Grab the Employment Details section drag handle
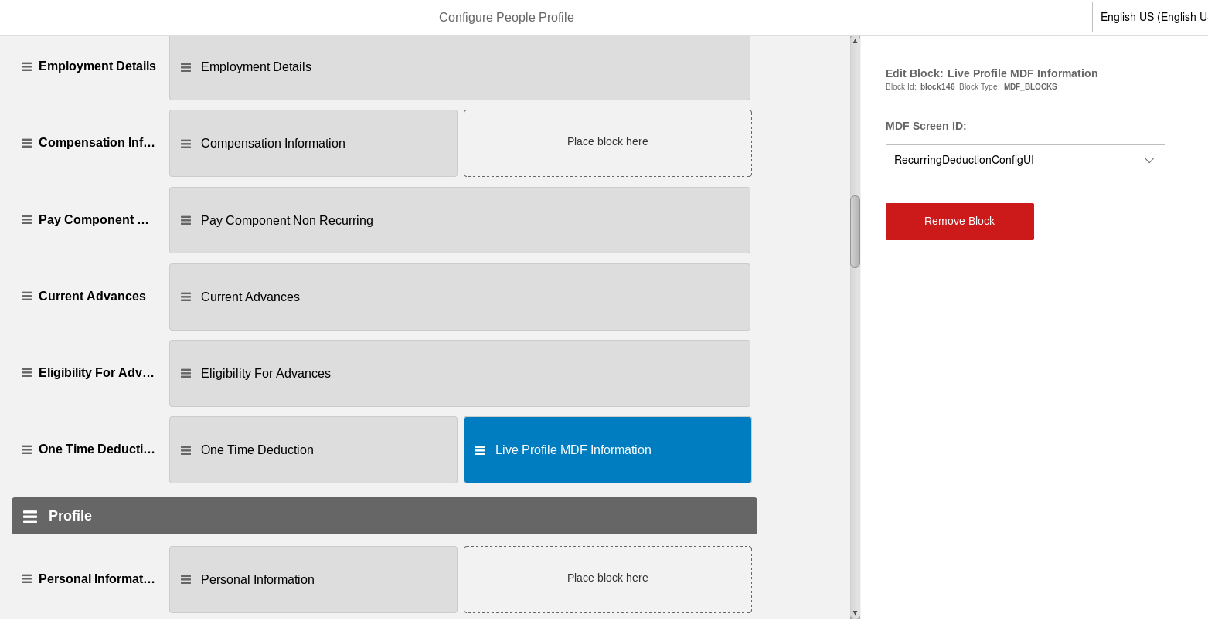Viewport: 1208px width, 624px height. 26,66
